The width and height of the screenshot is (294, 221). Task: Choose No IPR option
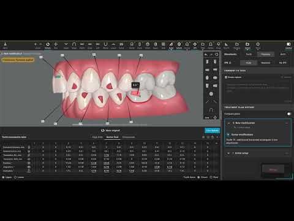[x=283, y=63]
